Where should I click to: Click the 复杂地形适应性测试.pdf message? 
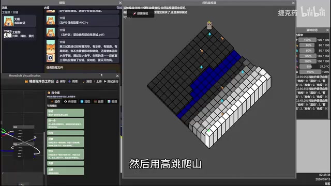click(88, 33)
